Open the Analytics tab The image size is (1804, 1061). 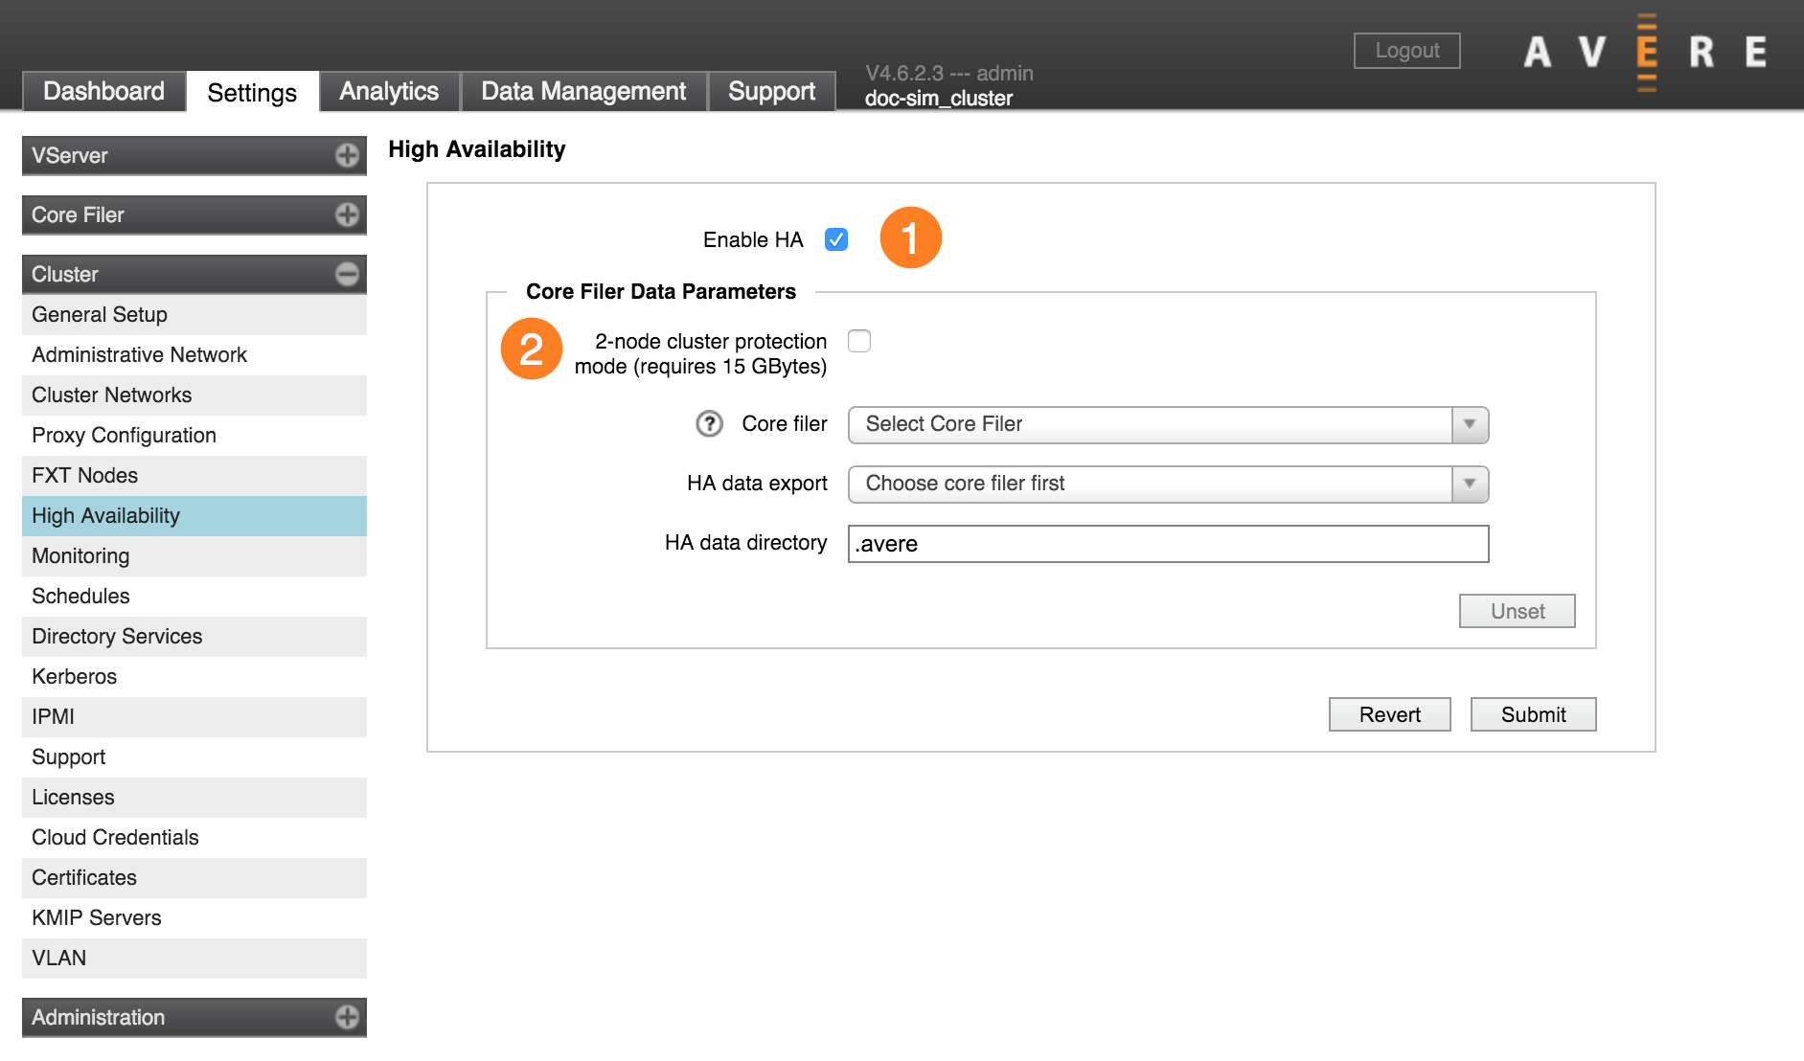pyautogui.click(x=389, y=91)
